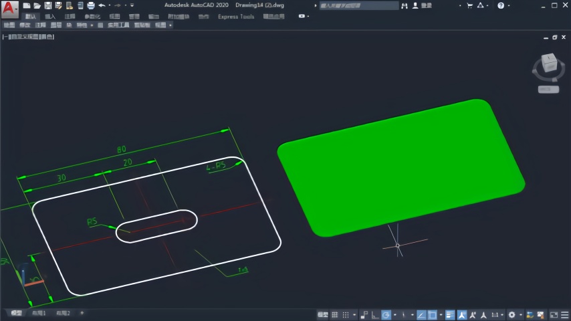
Task: Disable object snap tracking
Action: click(421, 315)
